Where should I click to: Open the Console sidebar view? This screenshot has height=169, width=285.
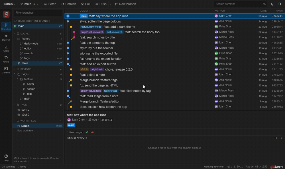click(x=6, y=70)
